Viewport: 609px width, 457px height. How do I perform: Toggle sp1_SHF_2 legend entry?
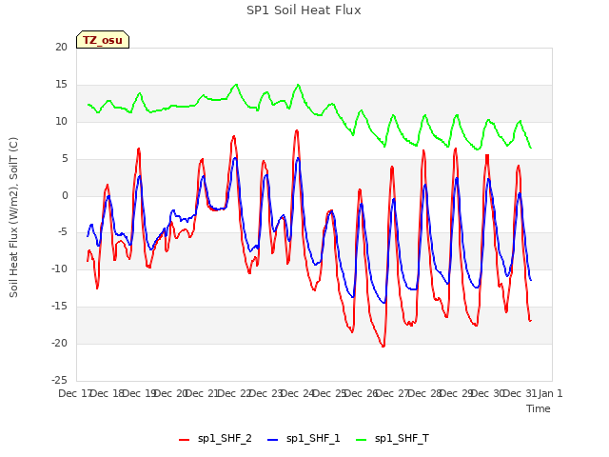click(215, 439)
